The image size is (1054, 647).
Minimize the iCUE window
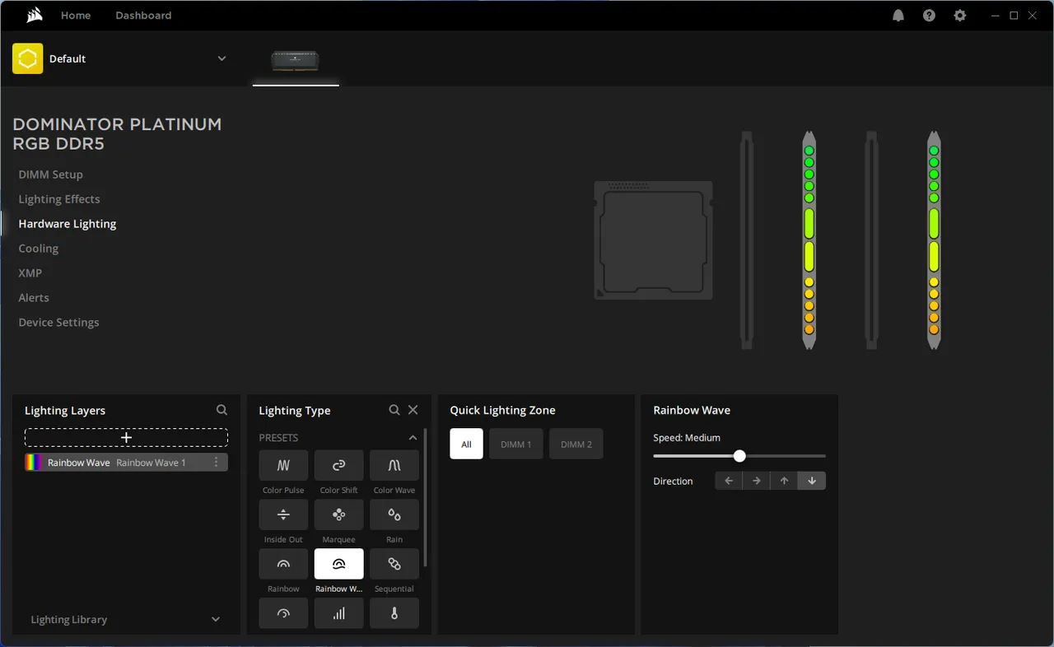click(x=996, y=16)
